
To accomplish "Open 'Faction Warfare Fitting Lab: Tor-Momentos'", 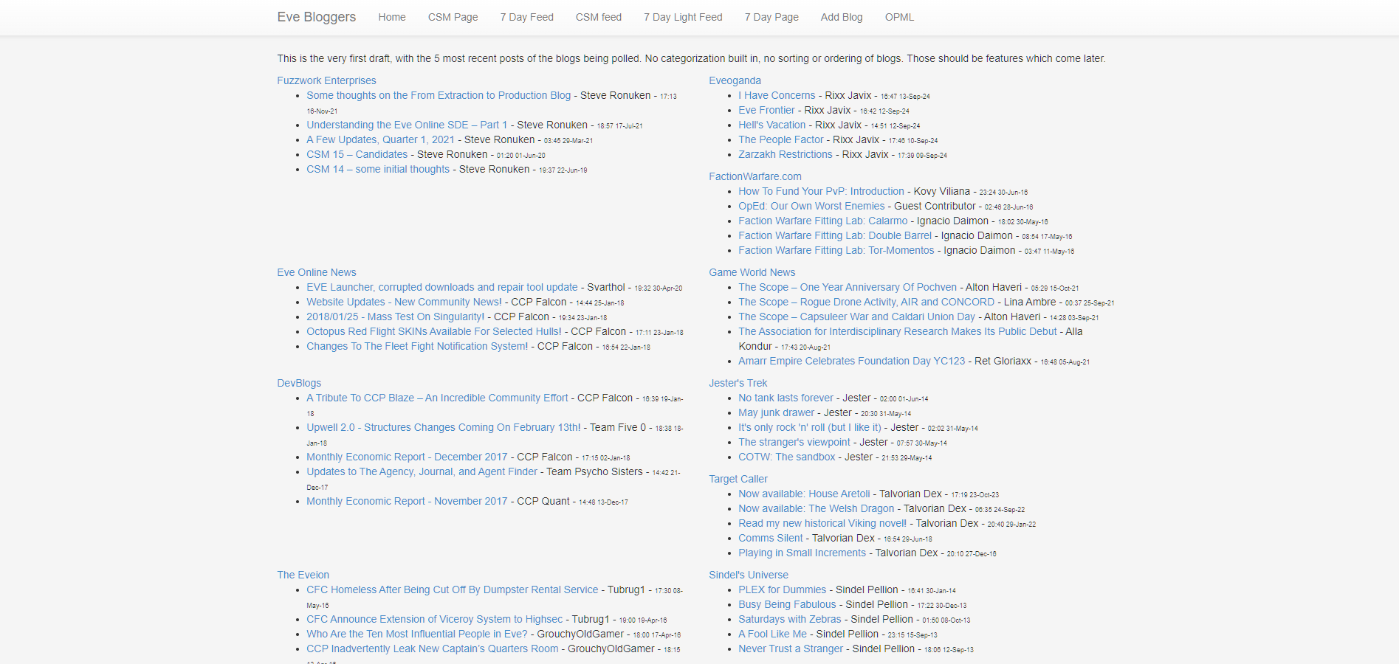I will click(x=836, y=250).
